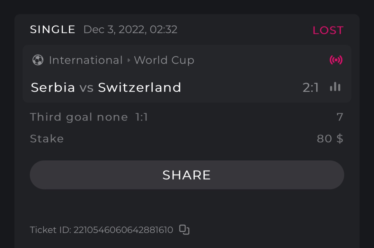Screen dimensions: 374x248
Task: Click the Dec 3, 2022 date text
Action: pyautogui.click(x=130, y=30)
